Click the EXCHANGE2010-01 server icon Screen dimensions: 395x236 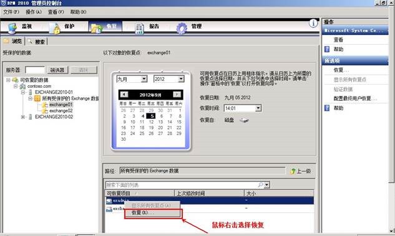(x=31, y=92)
